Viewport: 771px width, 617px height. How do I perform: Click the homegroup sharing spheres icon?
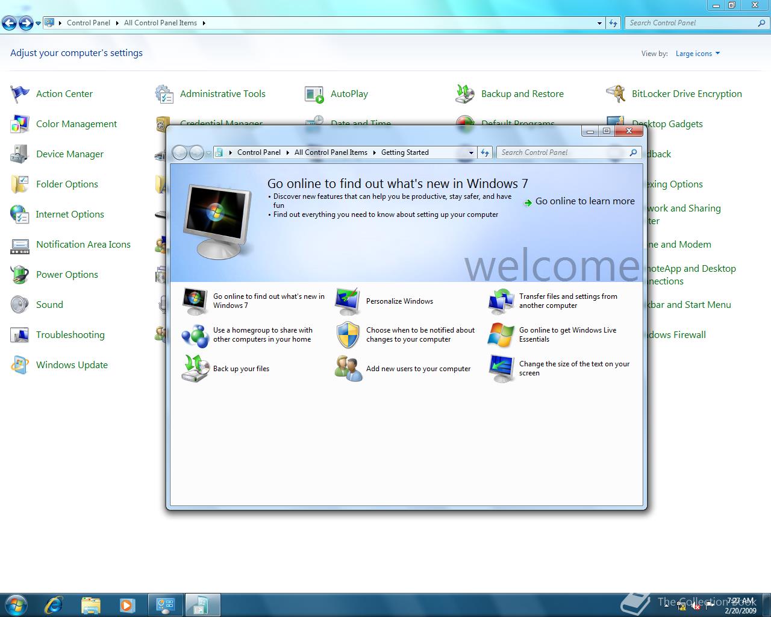195,335
